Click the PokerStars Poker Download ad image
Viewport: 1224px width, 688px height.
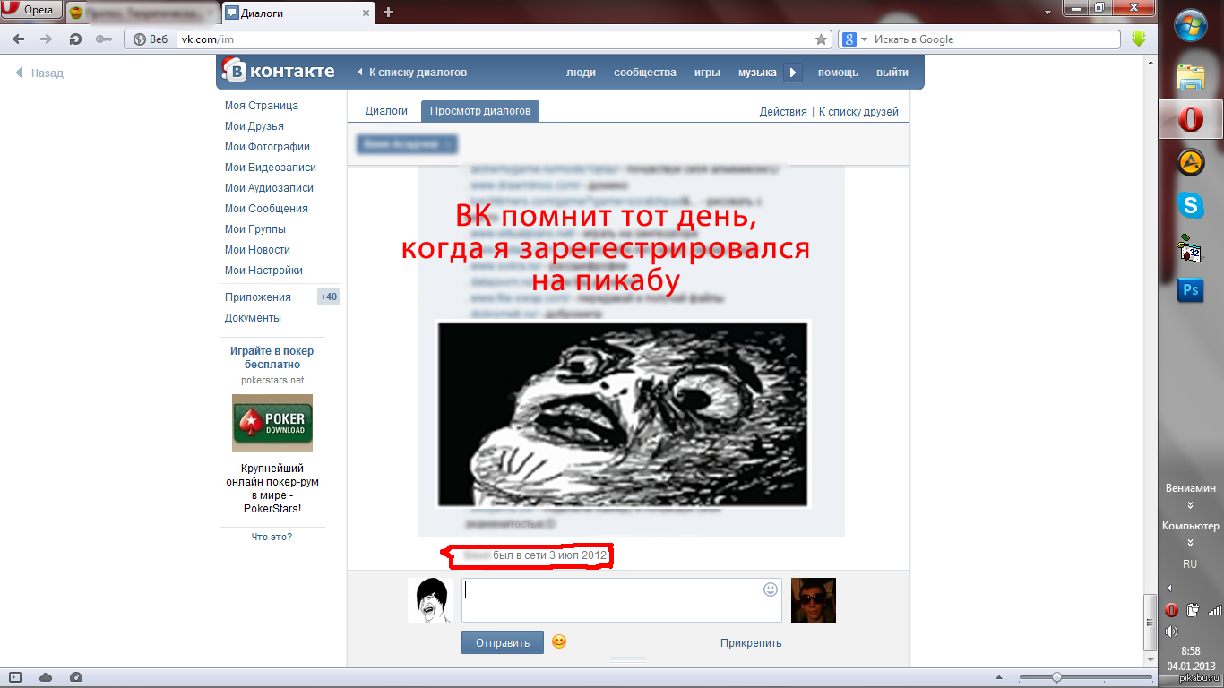tap(272, 423)
